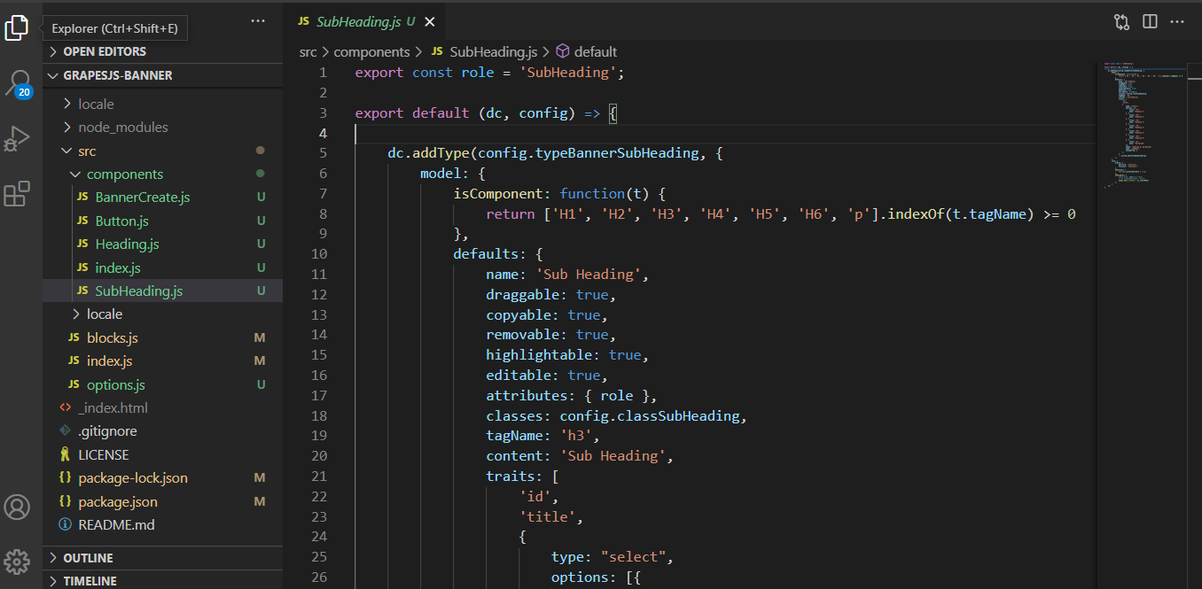The image size is (1202, 589).
Task: Click the JS icon of BannerCreate.js
Action: [82, 197]
